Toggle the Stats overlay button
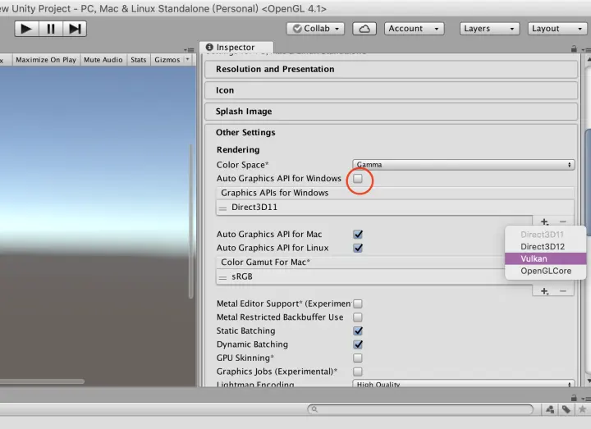The height and width of the screenshot is (429, 591). (139, 60)
